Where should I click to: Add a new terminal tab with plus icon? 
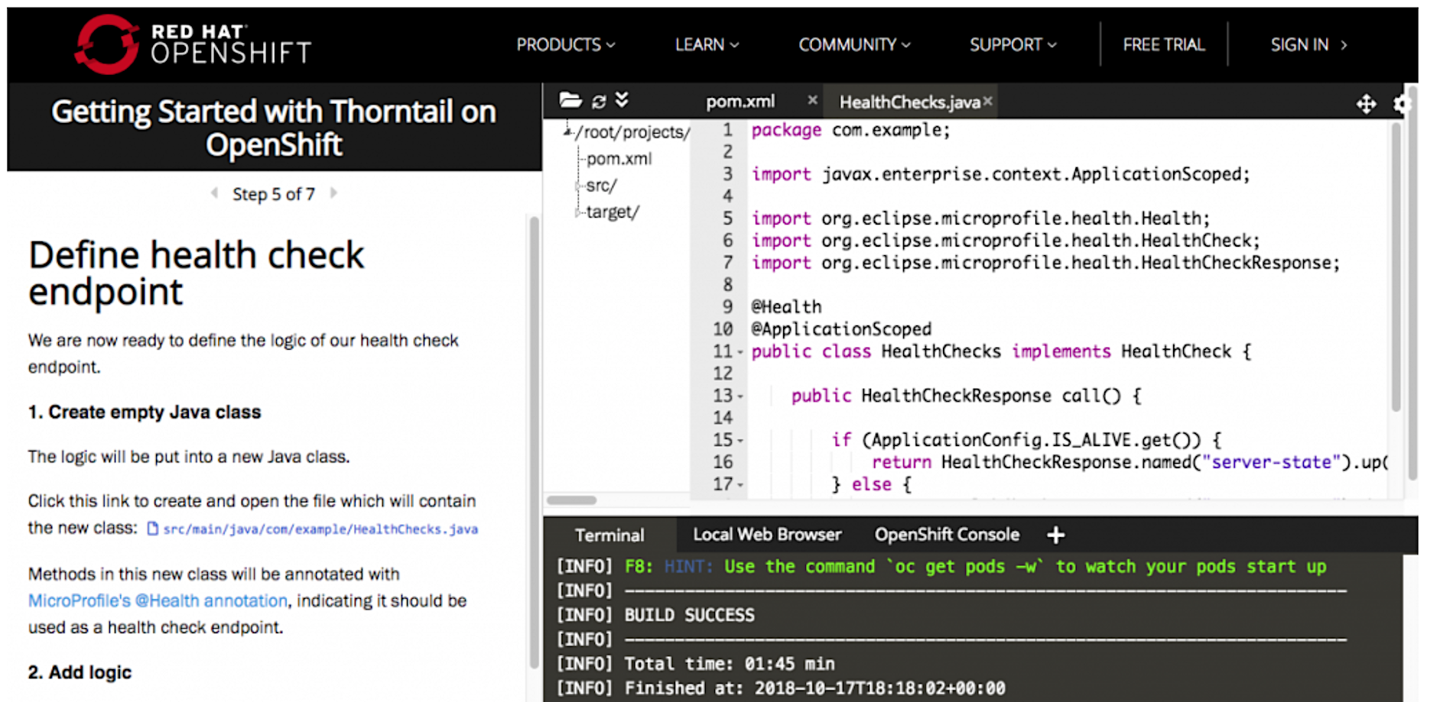pos(1055,535)
